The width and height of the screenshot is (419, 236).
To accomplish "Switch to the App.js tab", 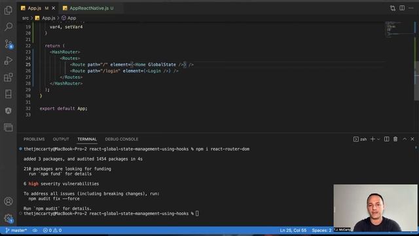I will pos(35,9).
